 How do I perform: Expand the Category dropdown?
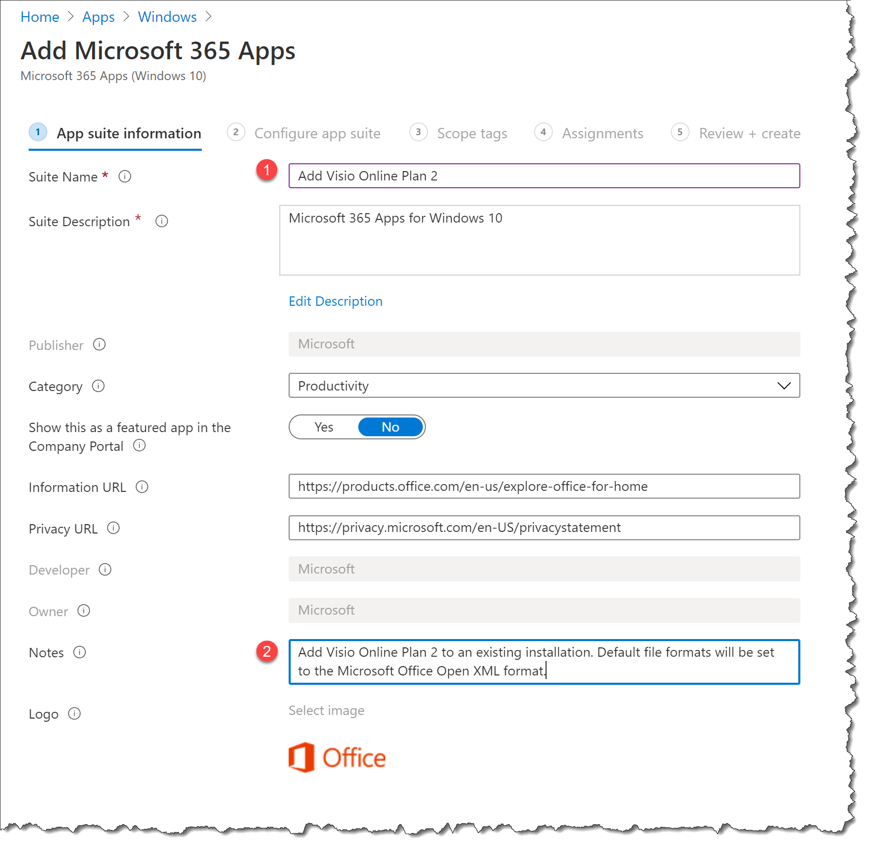click(783, 386)
